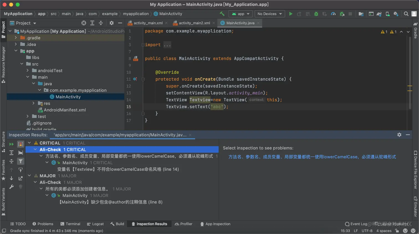Run the app with the green play button
The height and width of the screenshot is (234, 419).
(291, 14)
